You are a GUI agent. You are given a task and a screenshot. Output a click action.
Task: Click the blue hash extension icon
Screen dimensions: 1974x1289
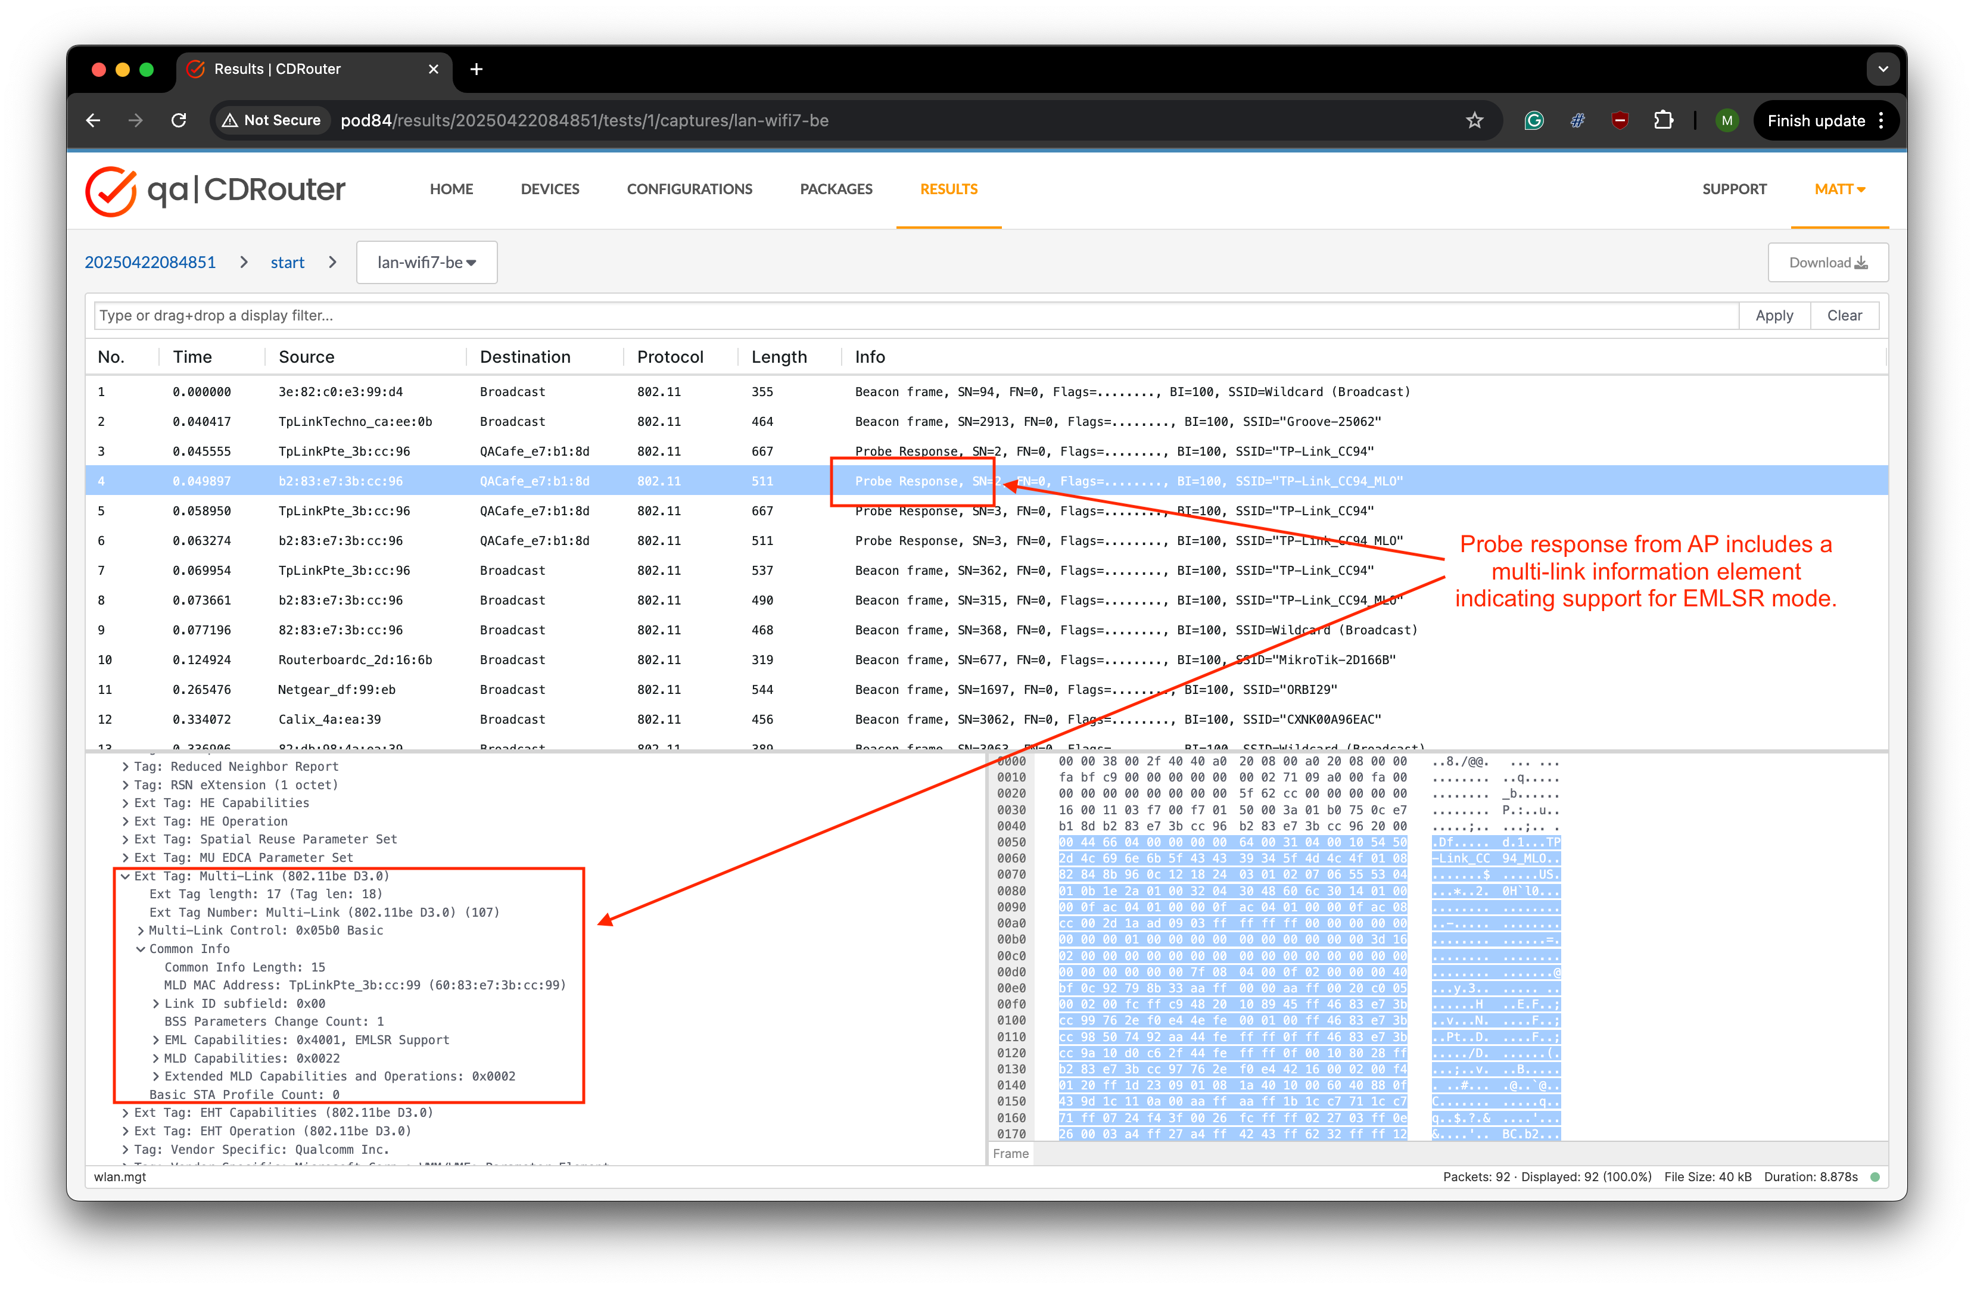click(1577, 120)
